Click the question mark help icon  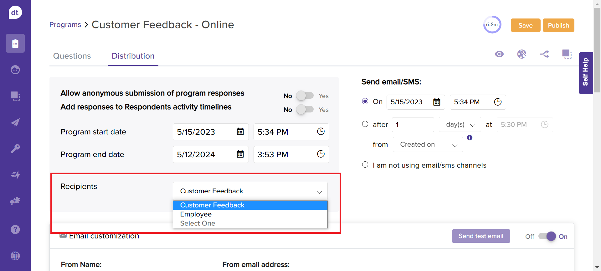[x=15, y=230]
